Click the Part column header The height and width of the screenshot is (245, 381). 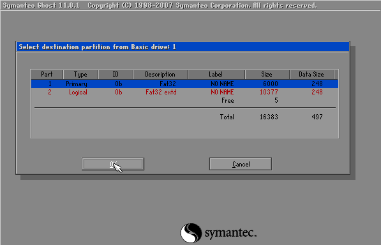[x=47, y=74]
